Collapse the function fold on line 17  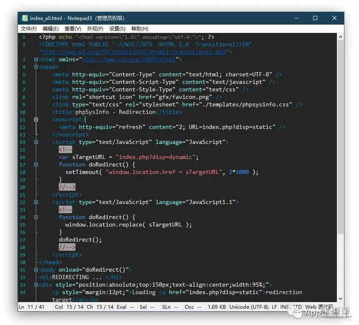[36, 165]
